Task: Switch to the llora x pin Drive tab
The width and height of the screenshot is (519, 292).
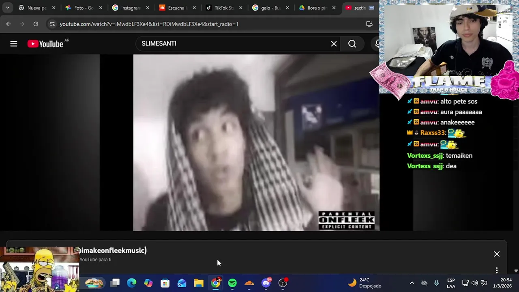Action: coord(317,8)
